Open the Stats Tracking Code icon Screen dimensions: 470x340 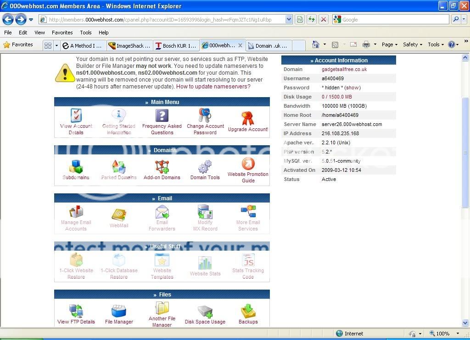point(248,260)
